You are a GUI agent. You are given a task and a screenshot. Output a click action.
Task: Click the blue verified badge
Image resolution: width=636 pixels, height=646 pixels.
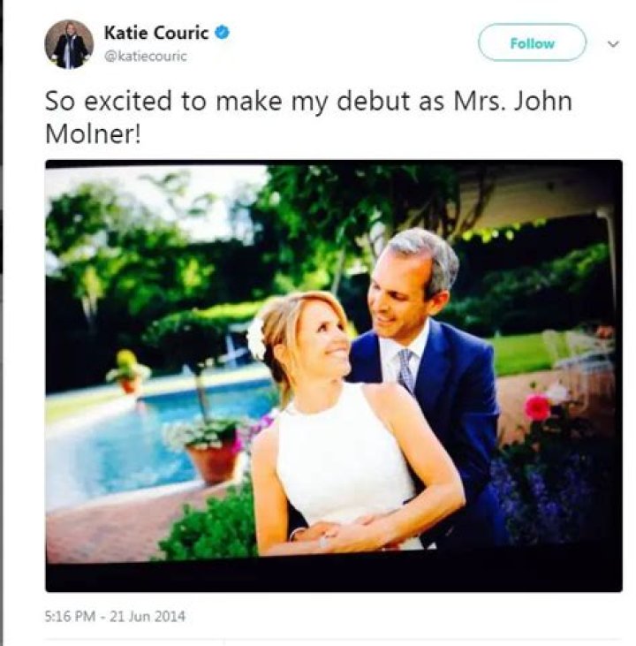[223, 34]
